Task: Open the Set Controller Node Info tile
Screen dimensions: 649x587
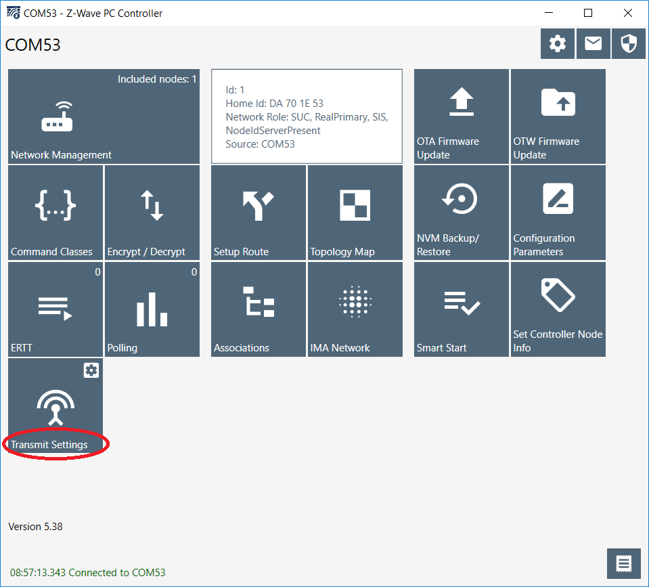Action: 558,309
